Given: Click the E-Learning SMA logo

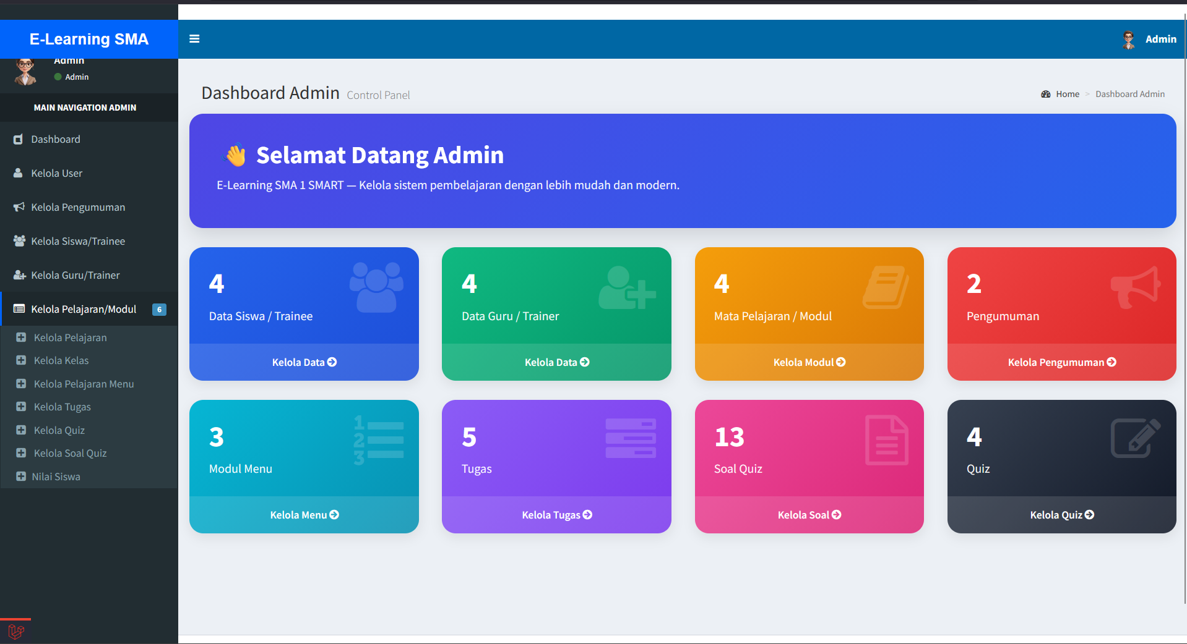Looking at the screenshot, I should pyautogui.click(x=89, y=39).
